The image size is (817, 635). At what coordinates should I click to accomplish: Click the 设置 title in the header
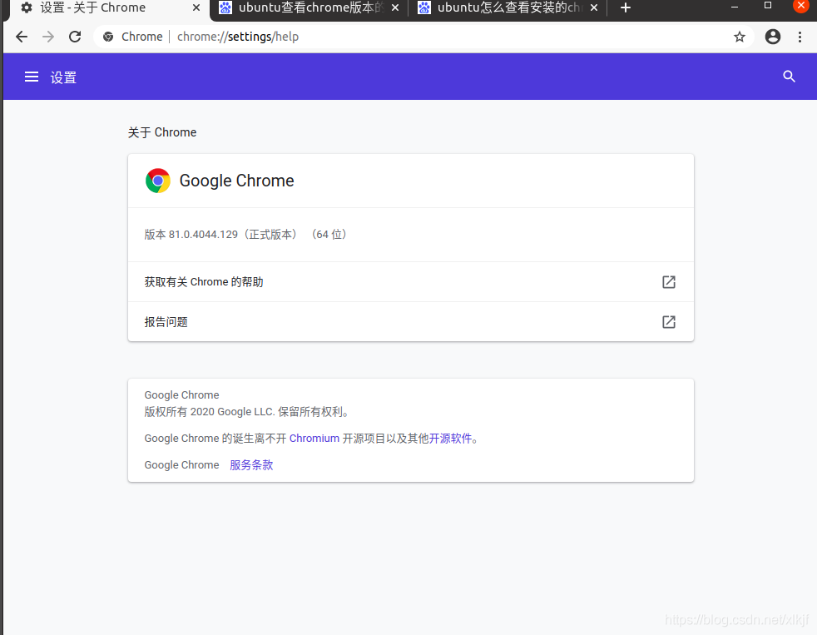[63, 77]
